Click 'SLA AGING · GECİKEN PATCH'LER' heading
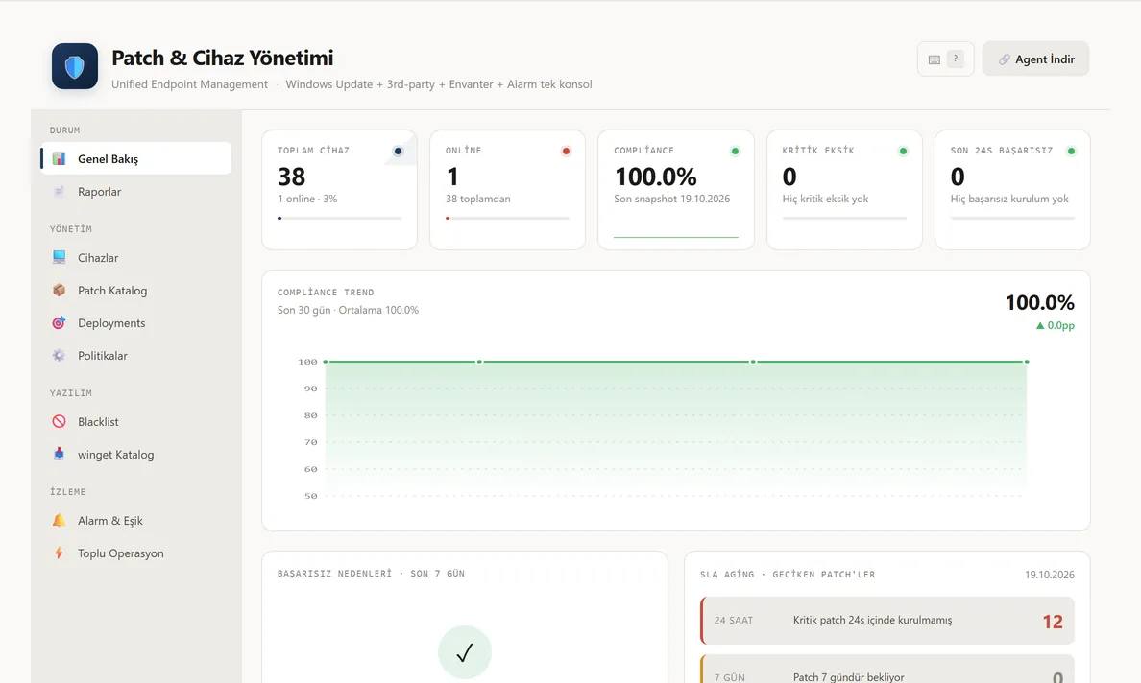This screenshot has height=683, width=1141. point(788,574)
